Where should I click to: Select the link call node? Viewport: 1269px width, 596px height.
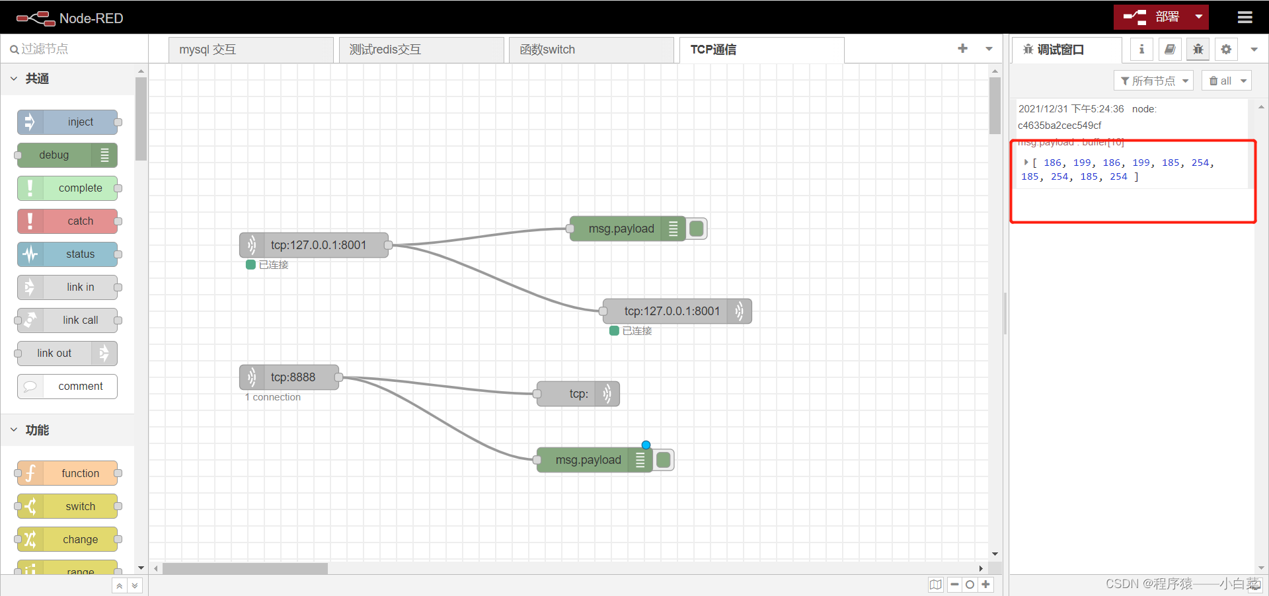(x=67, y=320)
